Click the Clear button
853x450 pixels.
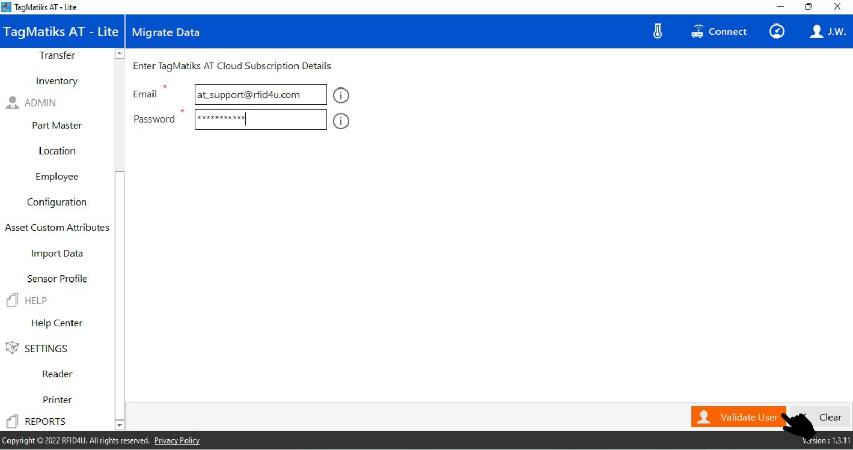tap(830, 418)
